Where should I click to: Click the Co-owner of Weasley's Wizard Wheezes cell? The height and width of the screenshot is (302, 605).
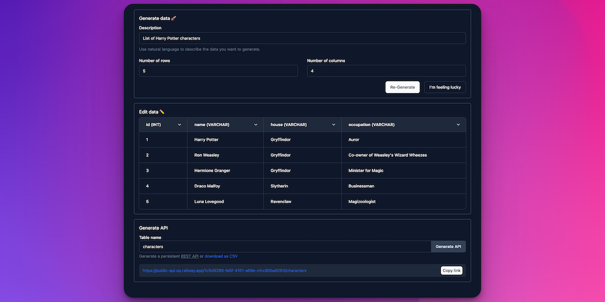pyautogui.click(x=388, y=155)
